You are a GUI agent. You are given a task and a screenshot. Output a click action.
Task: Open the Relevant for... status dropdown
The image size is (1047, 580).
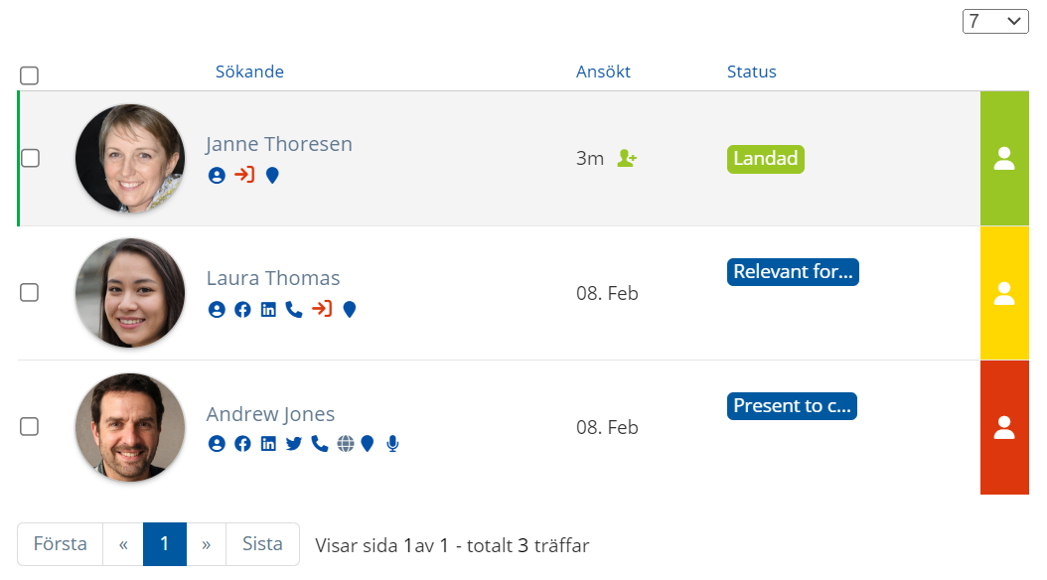tap(793, 272)
